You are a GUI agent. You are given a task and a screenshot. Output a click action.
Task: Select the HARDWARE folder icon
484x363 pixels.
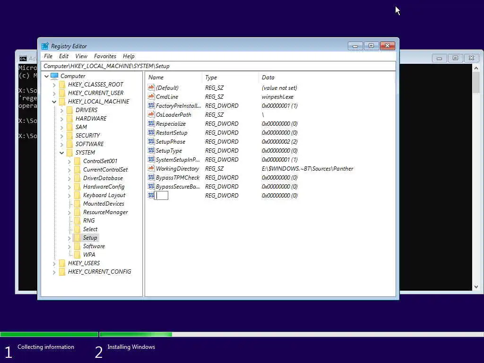pyautogui.click(x=70, y=119)
